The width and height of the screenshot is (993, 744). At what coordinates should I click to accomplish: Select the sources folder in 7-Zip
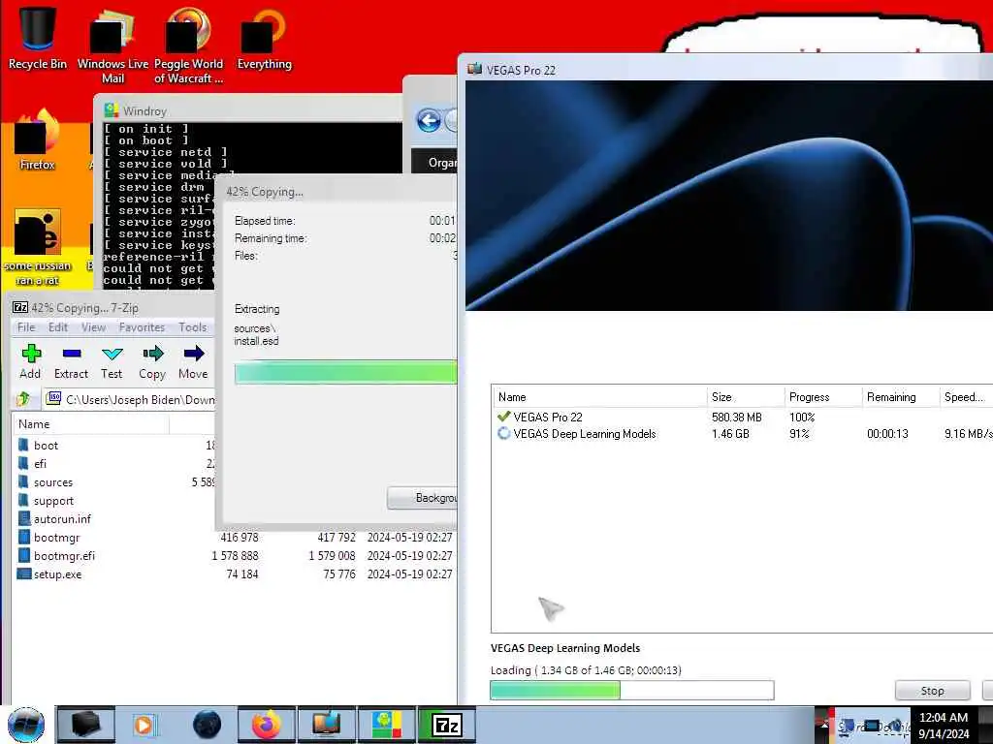(x=53, y=482)
